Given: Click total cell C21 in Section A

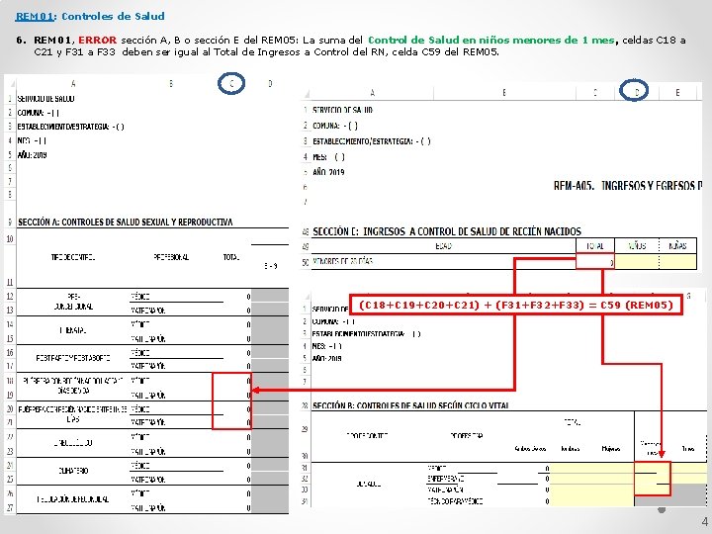Looking at the screenshot, I should (x=232, y=422).
